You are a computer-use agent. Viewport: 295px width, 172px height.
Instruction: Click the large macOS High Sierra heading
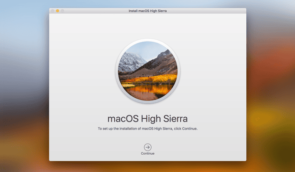(x=147, y=119)
